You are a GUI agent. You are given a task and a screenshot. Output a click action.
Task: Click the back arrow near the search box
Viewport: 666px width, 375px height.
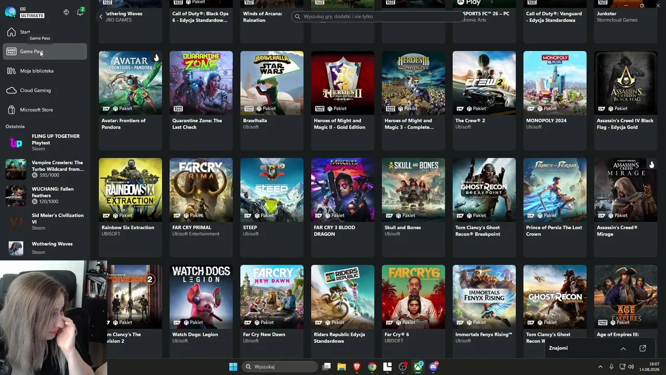[101, 17]
